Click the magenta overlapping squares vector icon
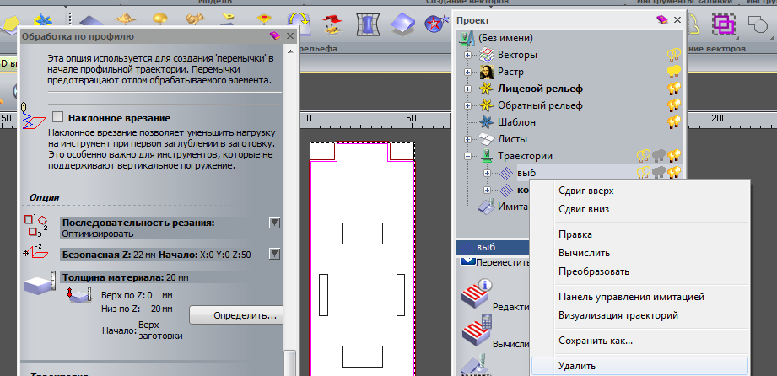The width and height of the screenshot is (777, 376). [724, 23]
